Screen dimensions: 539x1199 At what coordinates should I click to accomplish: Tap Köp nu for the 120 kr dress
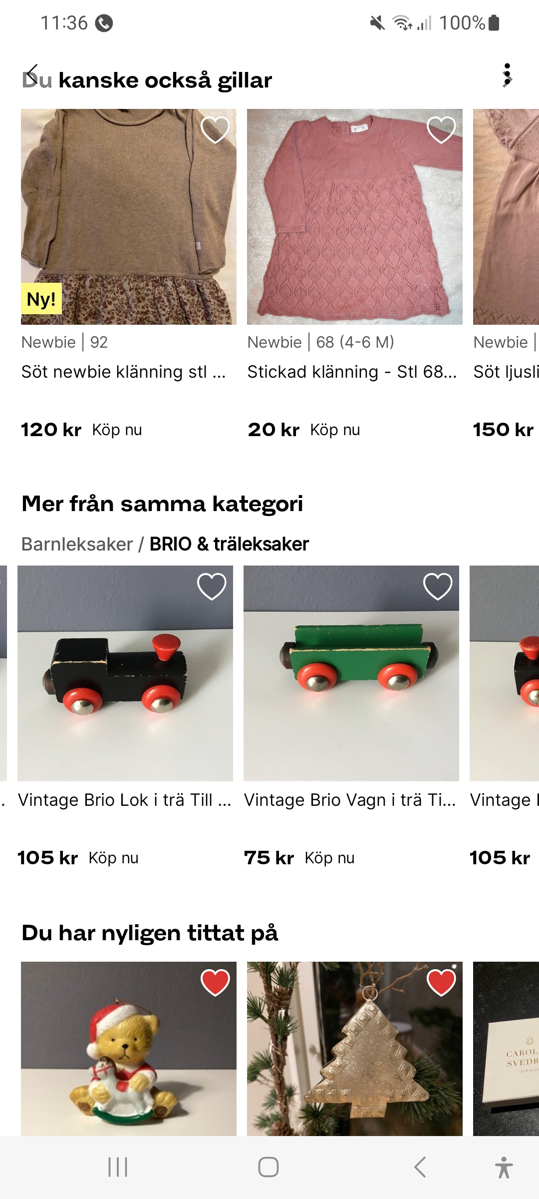(117, 430)
